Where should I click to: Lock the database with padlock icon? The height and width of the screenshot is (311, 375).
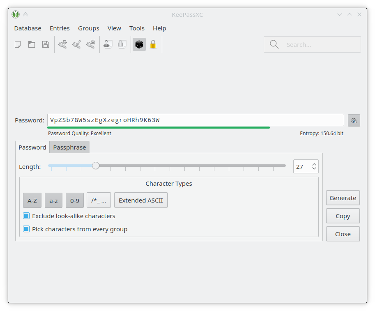coord(153,44)
